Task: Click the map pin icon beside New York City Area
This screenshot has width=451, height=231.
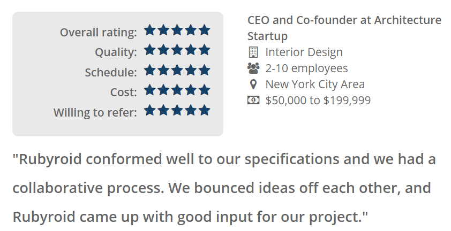Action: point(253,84)
